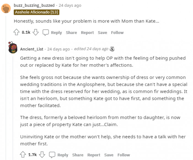This screenshot has height=160, width=193.
Task: Share buzz_buzzing_buzzed's comment
Action: [x=71, y=33]
